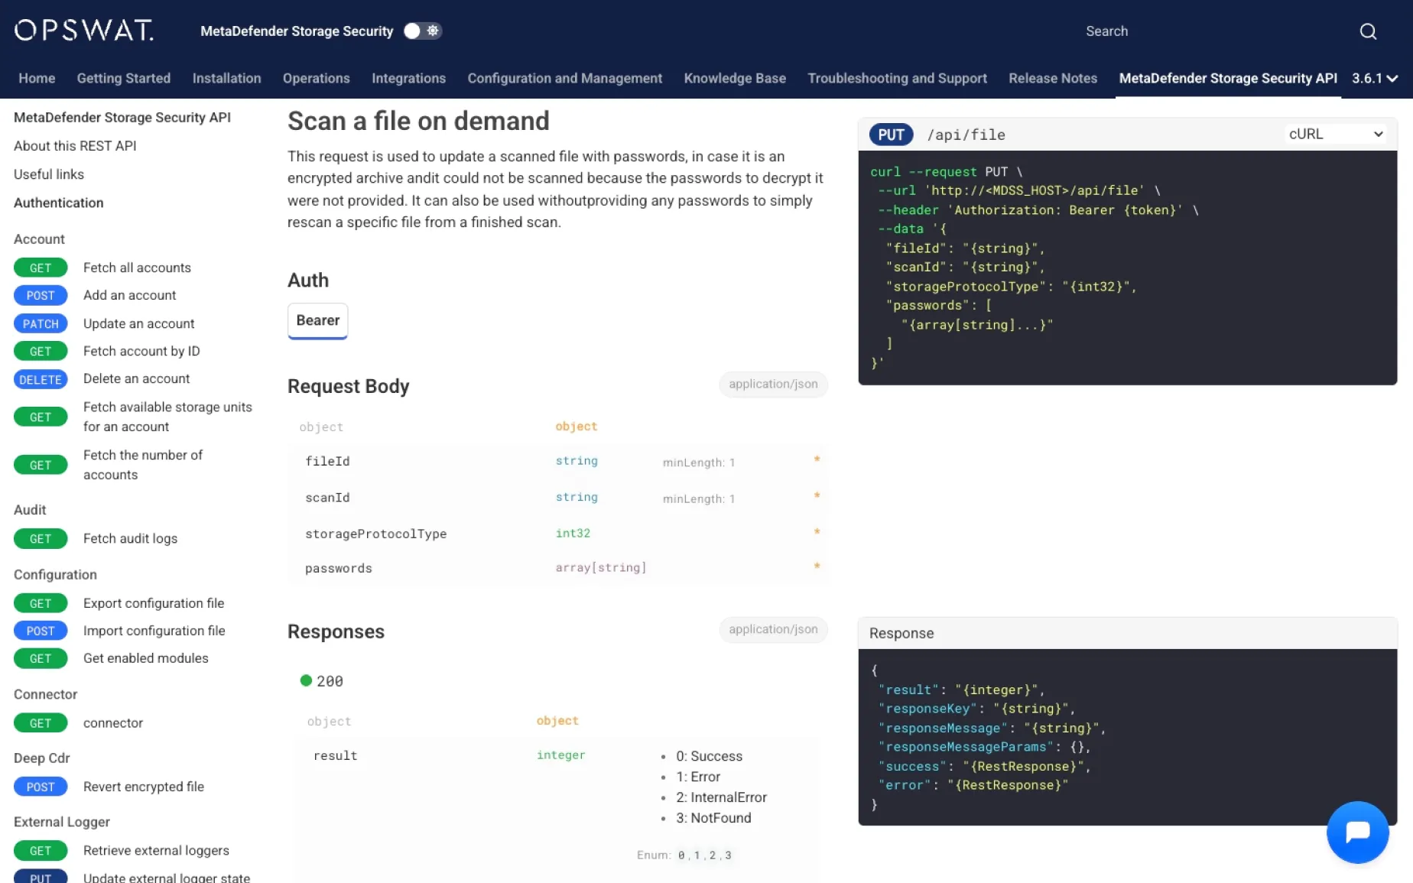Click the DELETE badge for Delete an account
The height and width of the screenshot is (883, 1413).
41,379
